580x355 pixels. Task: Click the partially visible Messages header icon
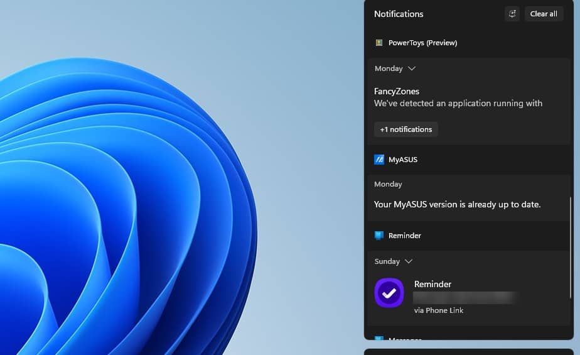[379, 339]
